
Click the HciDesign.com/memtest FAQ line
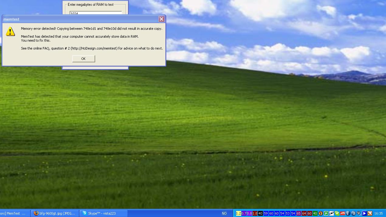click(x=92, y=48)
